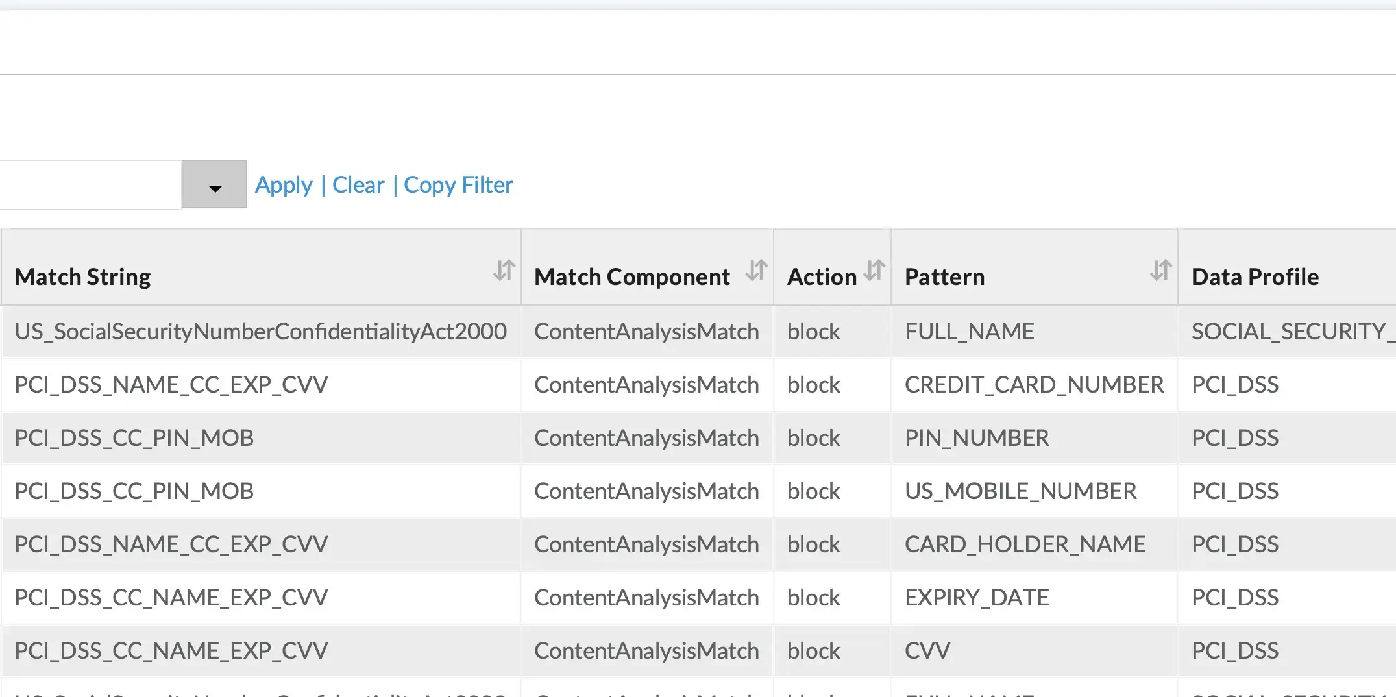Select the EXPIRY_DATE pattern row
The image size is (1396, 697).
pyautogui.click(x=977, y=598)
